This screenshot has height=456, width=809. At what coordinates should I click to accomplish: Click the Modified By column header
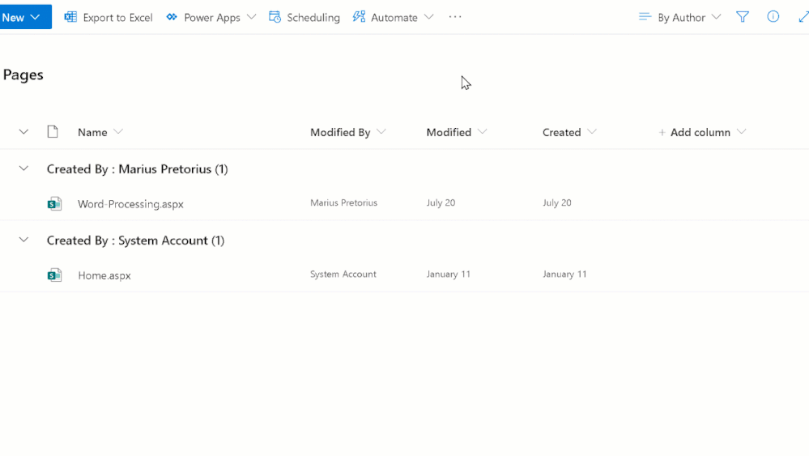(x=340, y=133)
